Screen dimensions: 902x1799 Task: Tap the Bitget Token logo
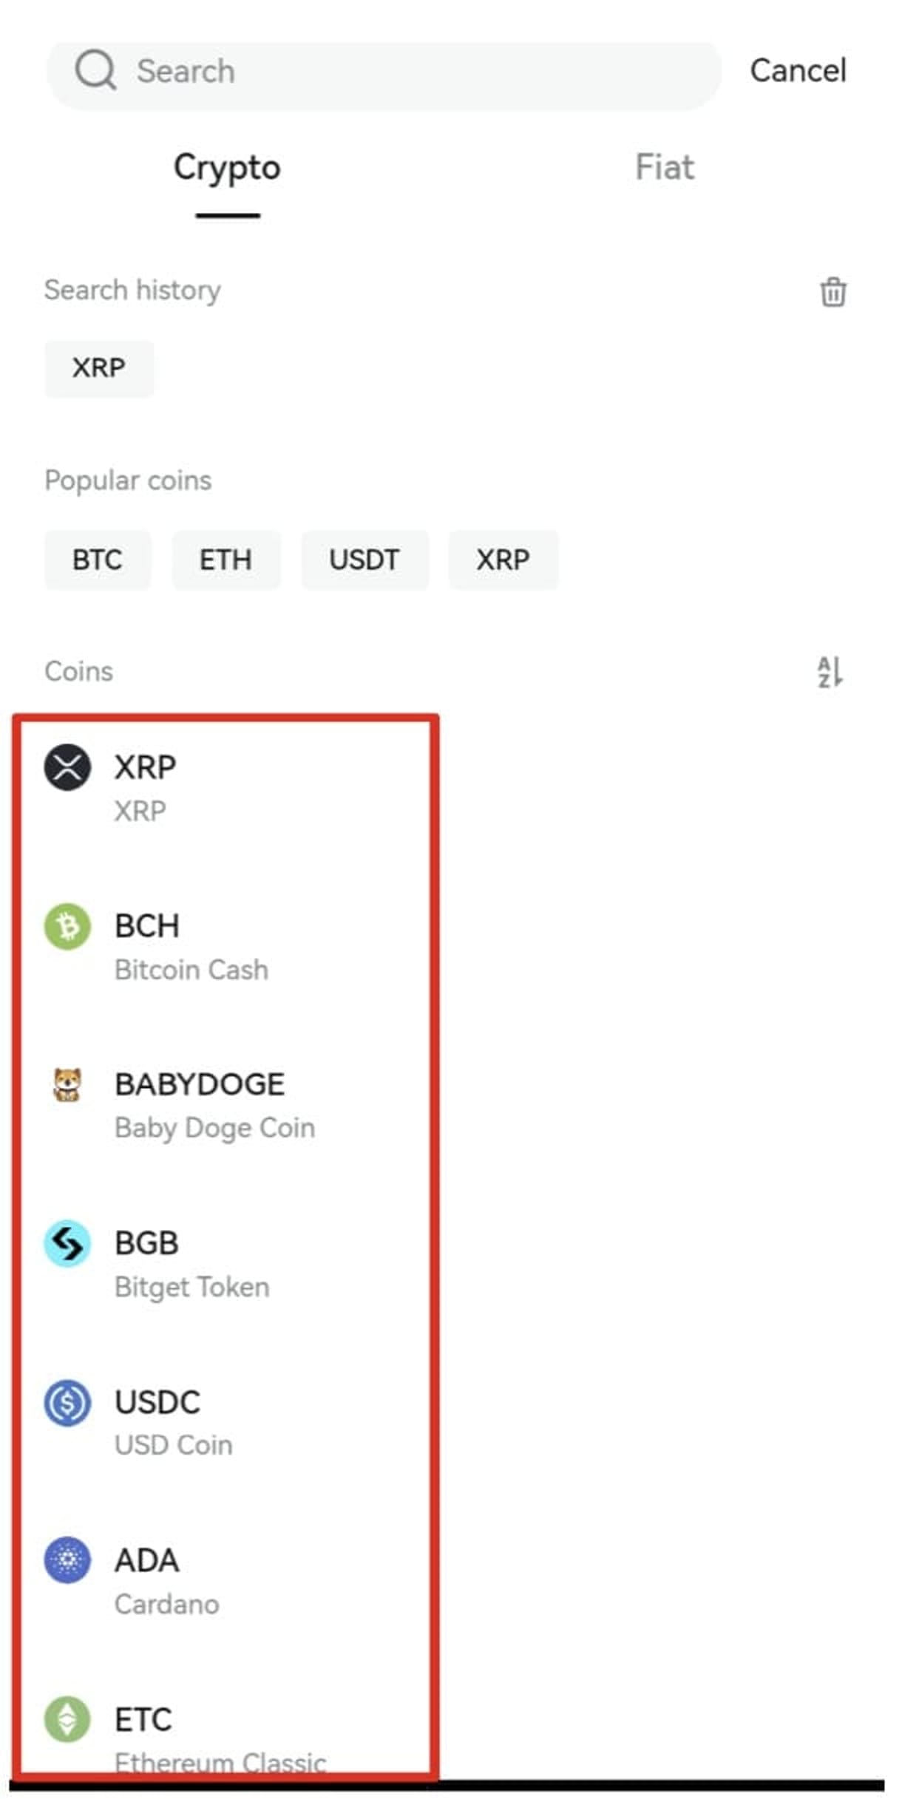coord(67,1244)
